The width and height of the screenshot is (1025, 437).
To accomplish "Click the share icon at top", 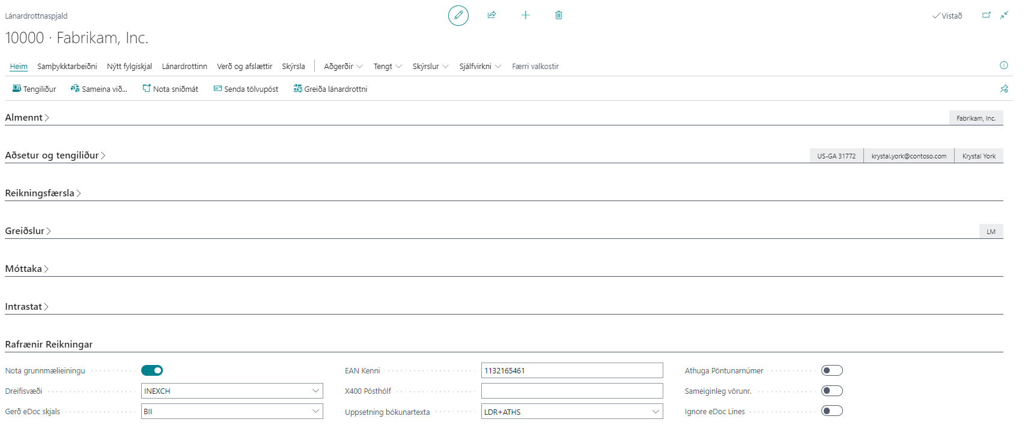I will click(x=491, y=15).
